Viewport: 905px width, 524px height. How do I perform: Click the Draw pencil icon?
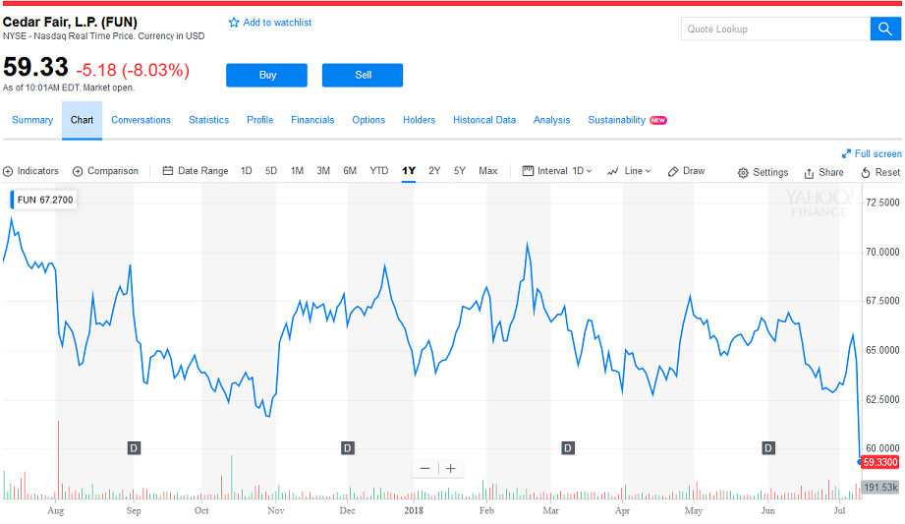click(673, 172)
